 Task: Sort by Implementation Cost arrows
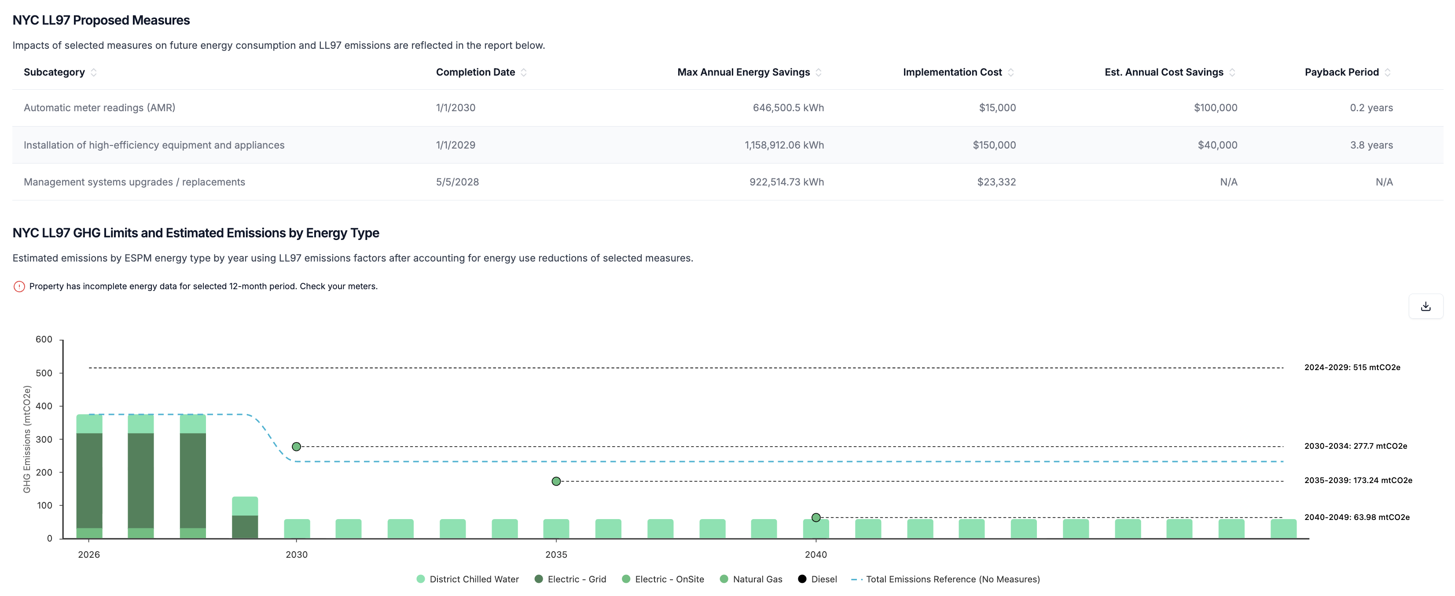point(1010,72)
